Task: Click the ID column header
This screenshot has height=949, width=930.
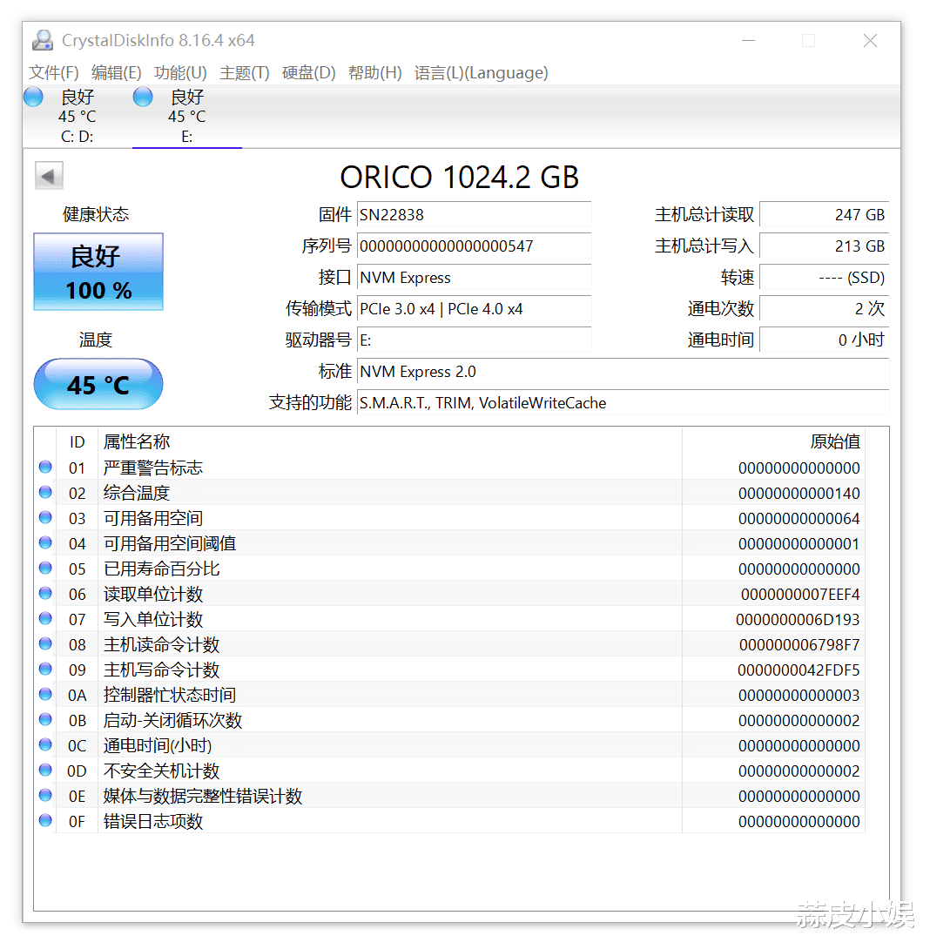Action: click(x=77, y=441)
